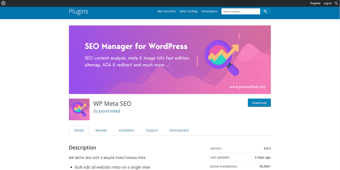340x170 pixels.
Task: Open the Support tab
Action: tap(152, 130)
